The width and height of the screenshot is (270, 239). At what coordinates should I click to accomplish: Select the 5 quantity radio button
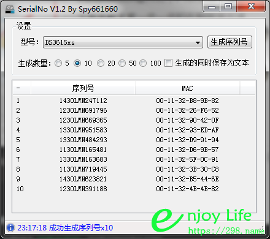point(58,63)
